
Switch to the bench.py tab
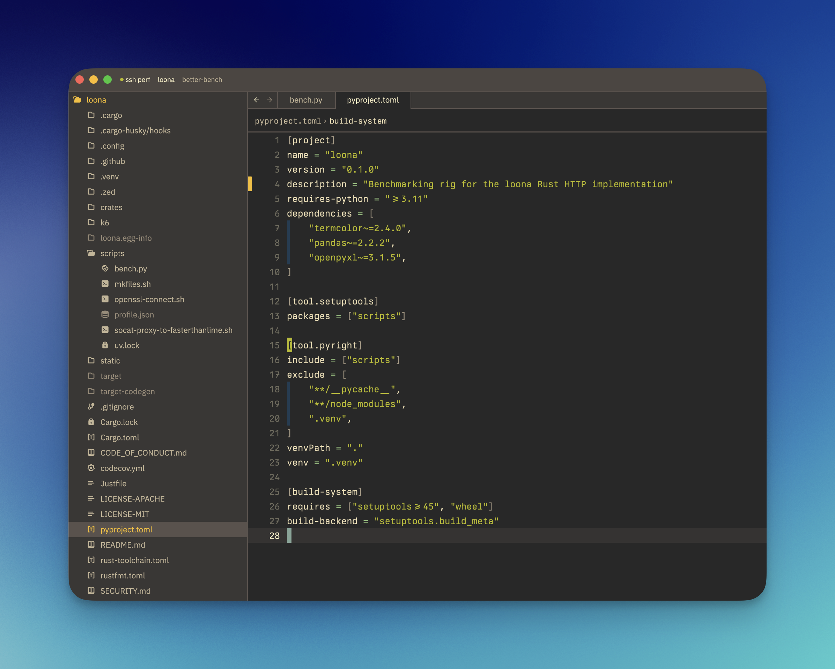click(305, 100)
